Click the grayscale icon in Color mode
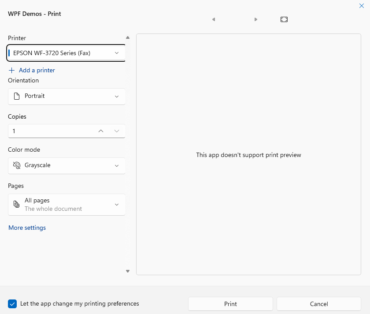 pos(17,165)
